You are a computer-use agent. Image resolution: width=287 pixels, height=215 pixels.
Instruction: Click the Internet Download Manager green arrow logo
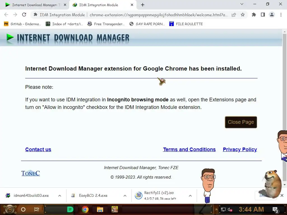coord(10,38)
